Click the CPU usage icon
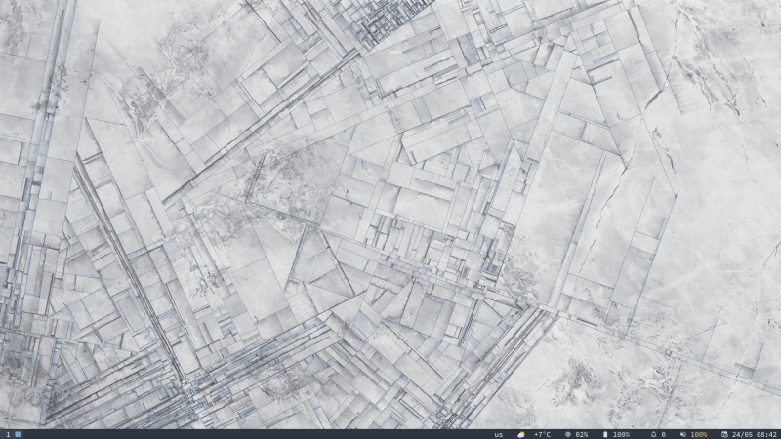Screen dimensions: 781x439 (x=568, y=434)
